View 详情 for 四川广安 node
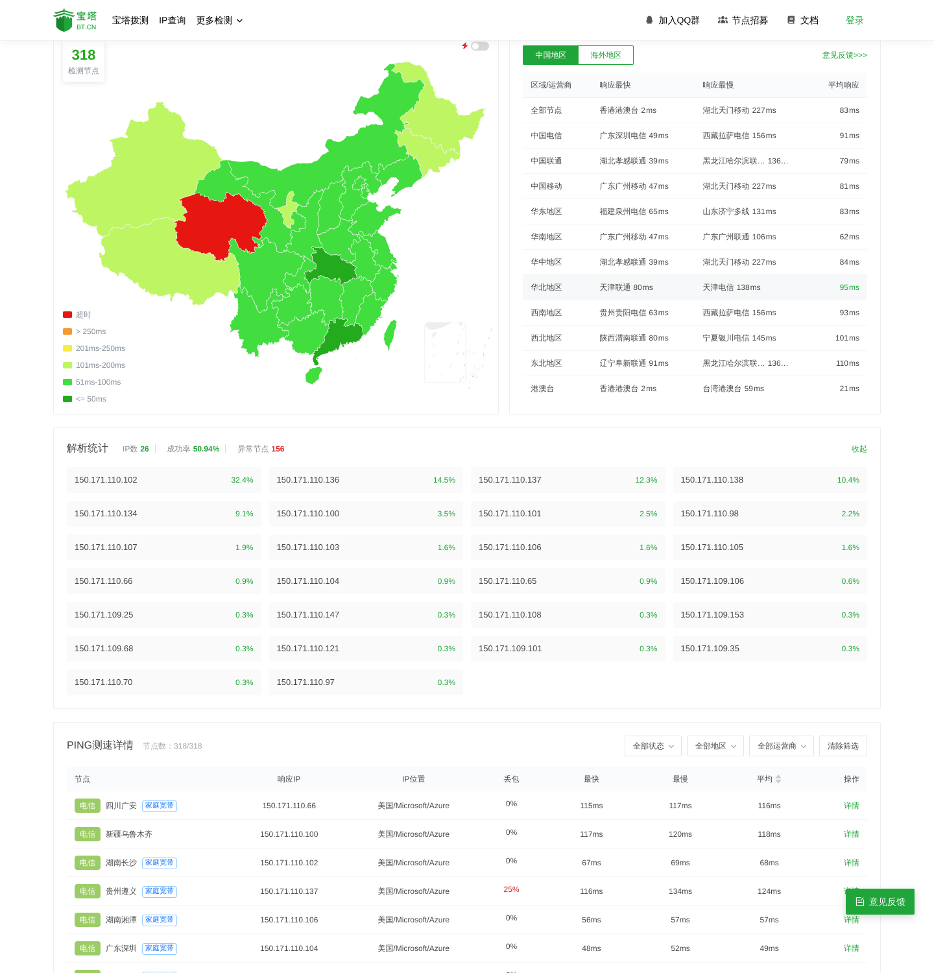934x973 pixels. coord(852,806)
